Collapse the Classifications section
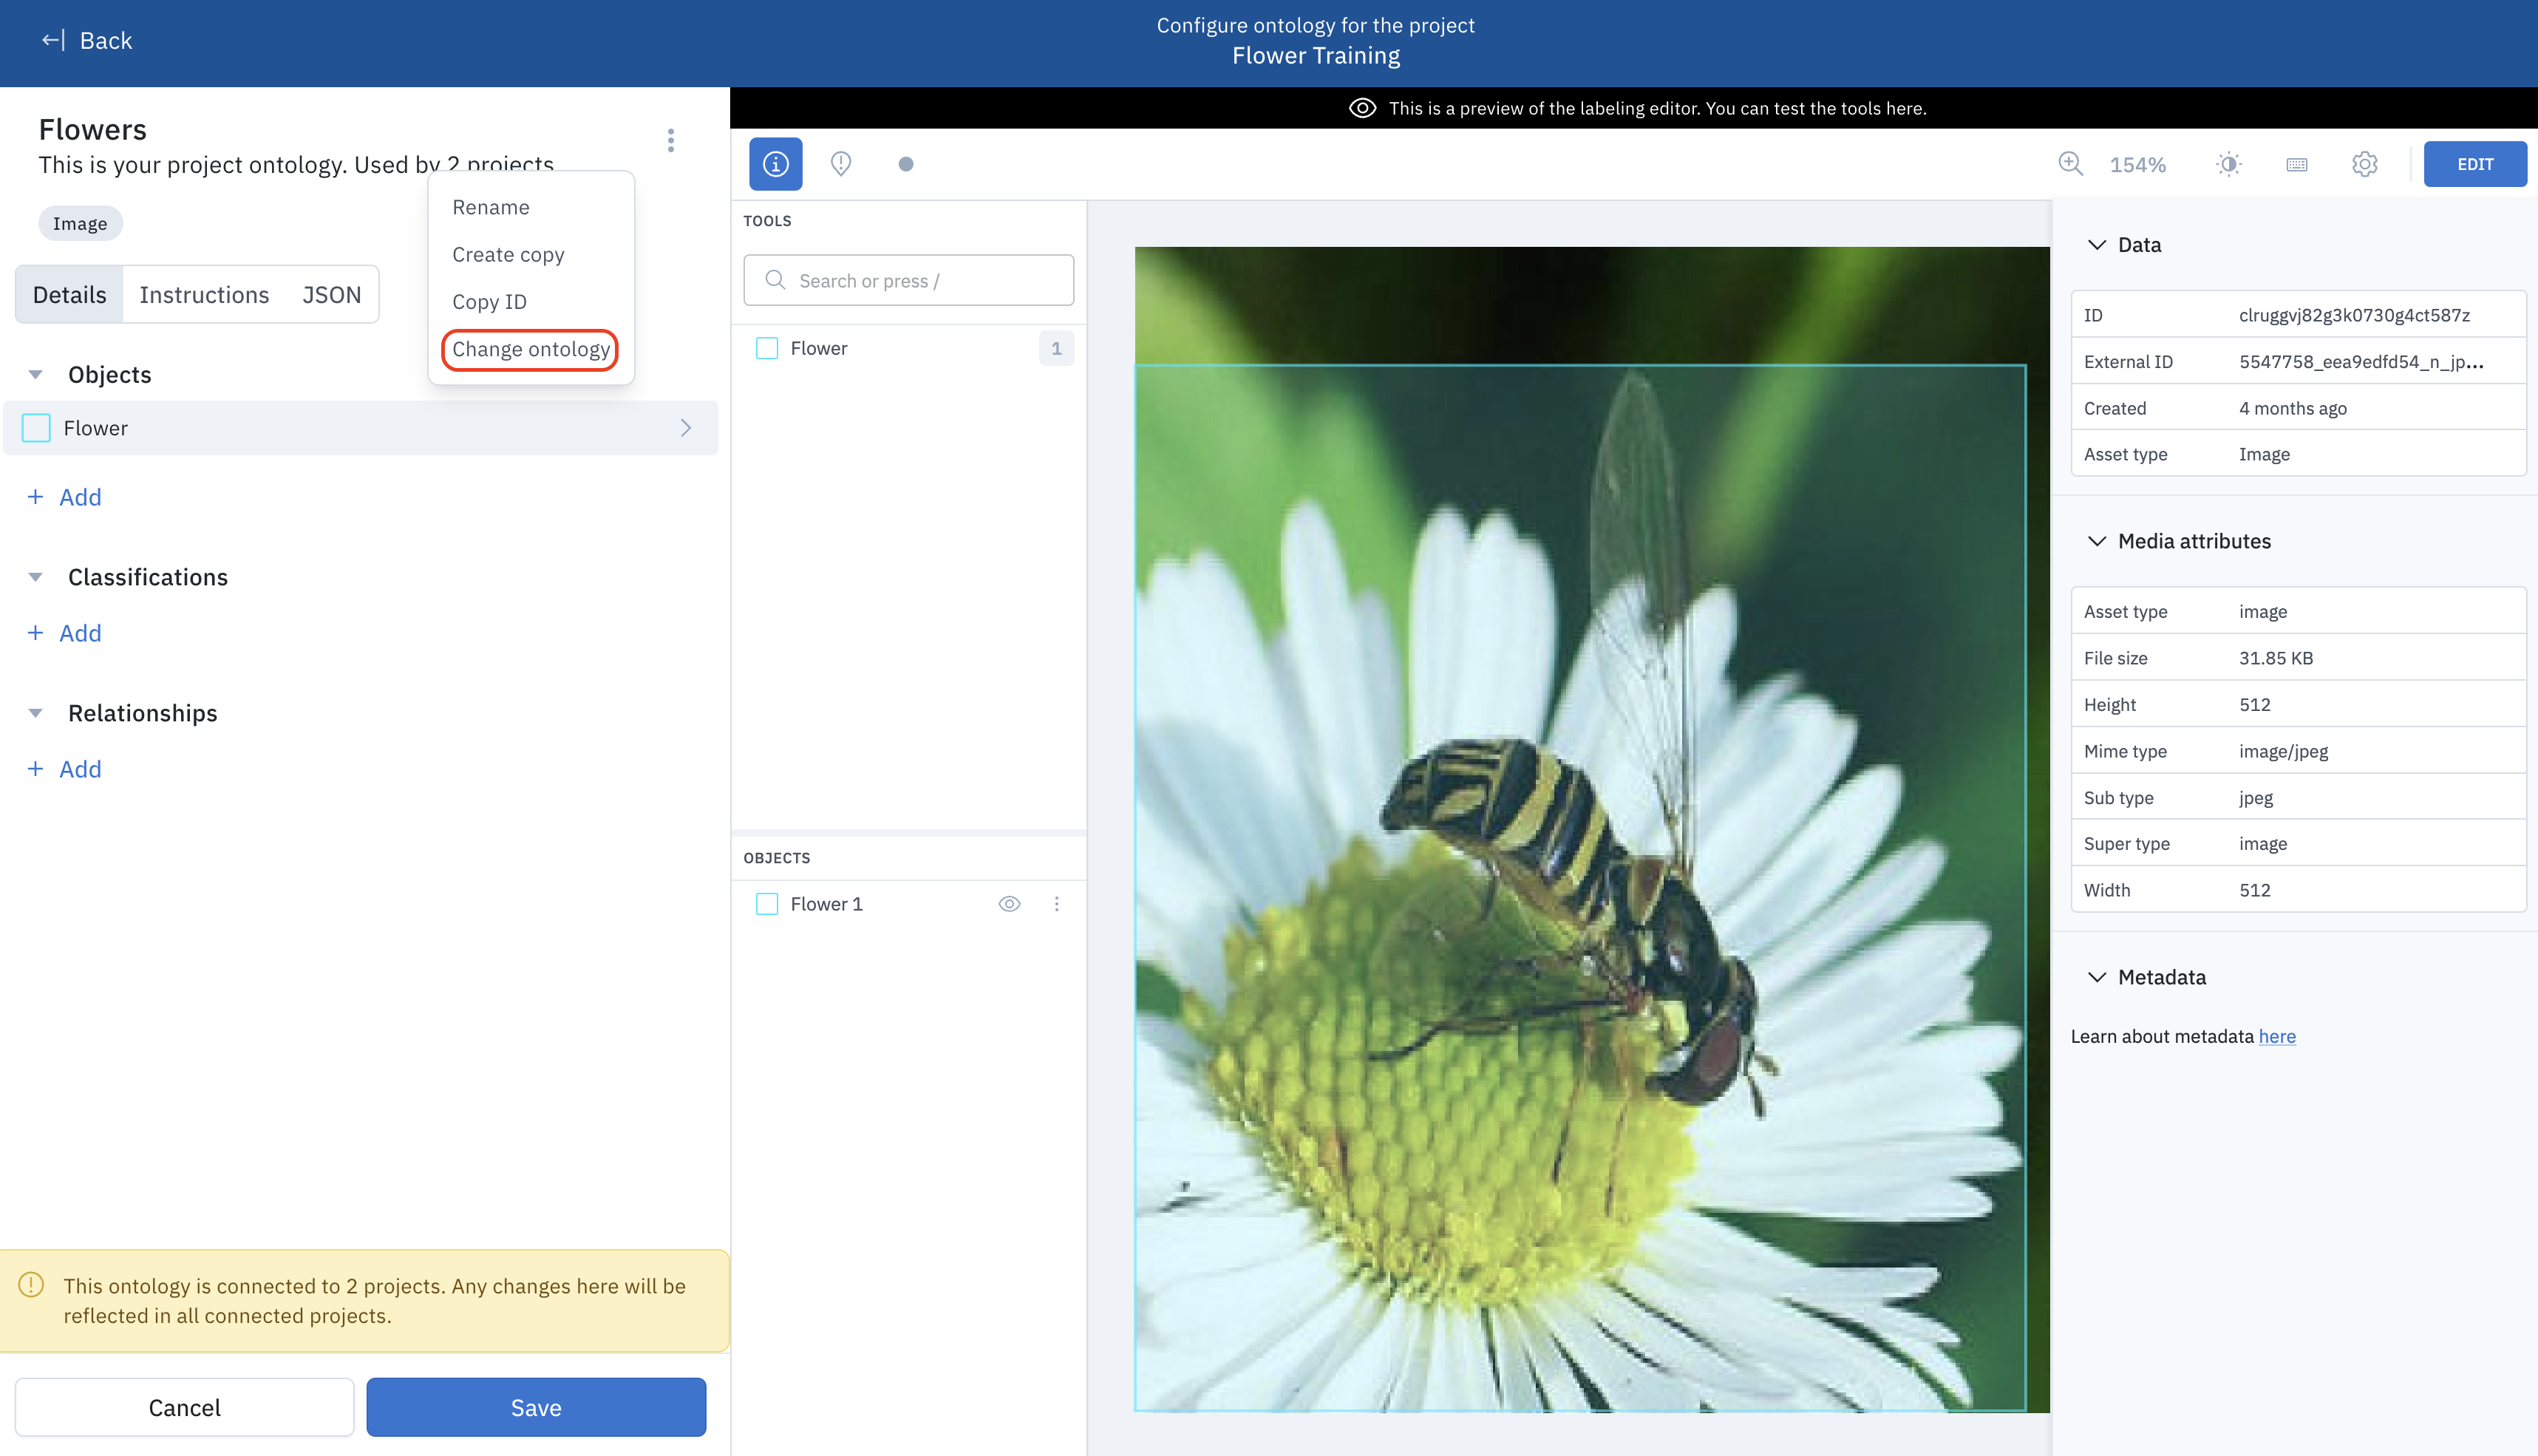This screenshot has width=2538, height=1456. point(35,577)
